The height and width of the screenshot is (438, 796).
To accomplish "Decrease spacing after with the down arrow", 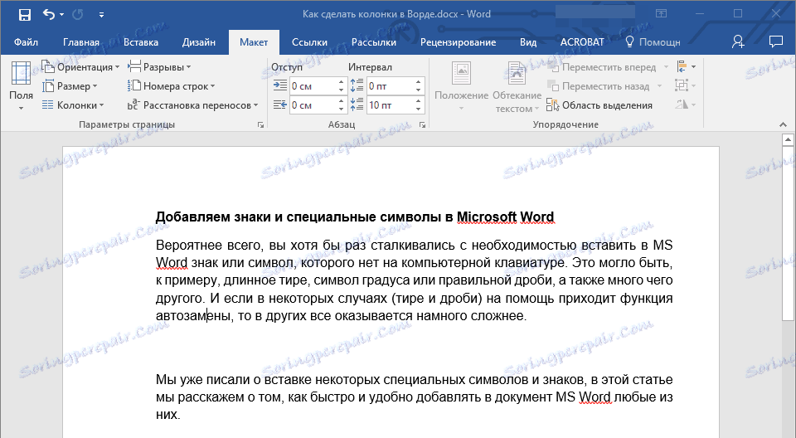I will [418, 109].
